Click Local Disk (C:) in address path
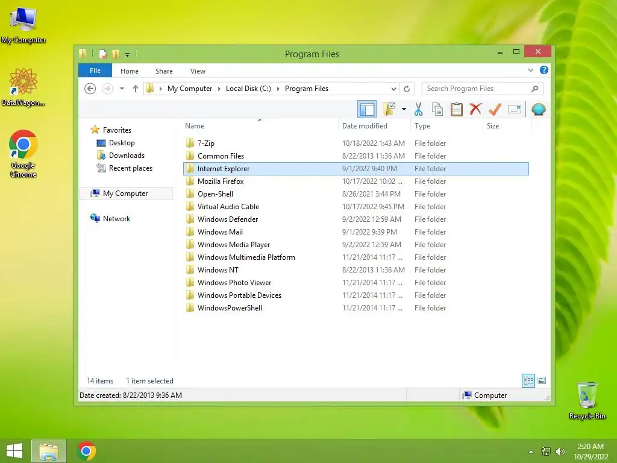Viewport: 617px width, 463px height. click(x=248, y=89)
